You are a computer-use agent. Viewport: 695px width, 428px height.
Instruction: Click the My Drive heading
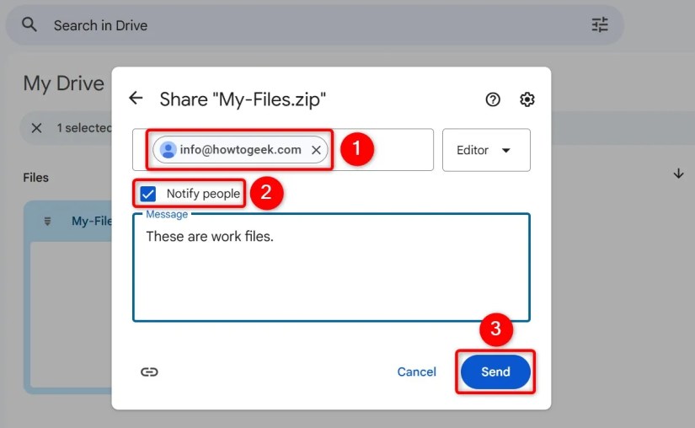click(x=64, y=83)
